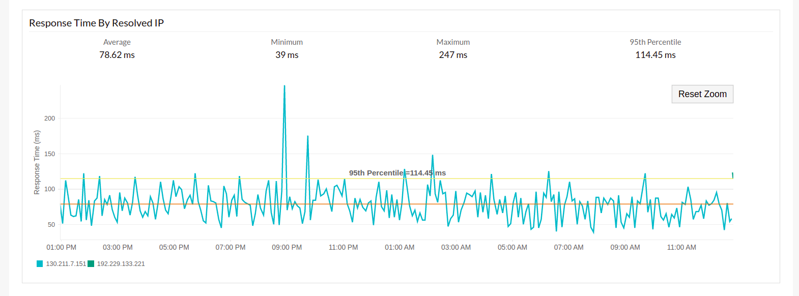Click the Reset Zoom button

click(x=702, y=94)
